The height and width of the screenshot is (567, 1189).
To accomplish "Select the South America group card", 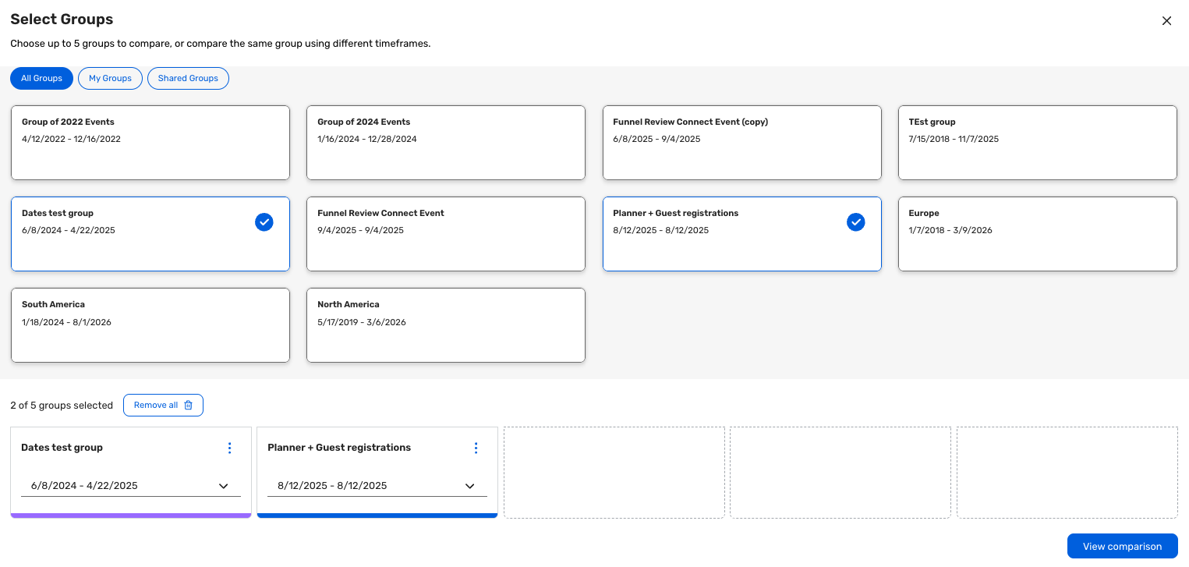I will pos(150,325).
